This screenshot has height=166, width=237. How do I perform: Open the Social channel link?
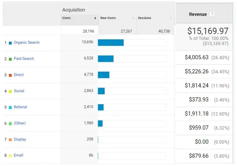click(x=19, y=91)
